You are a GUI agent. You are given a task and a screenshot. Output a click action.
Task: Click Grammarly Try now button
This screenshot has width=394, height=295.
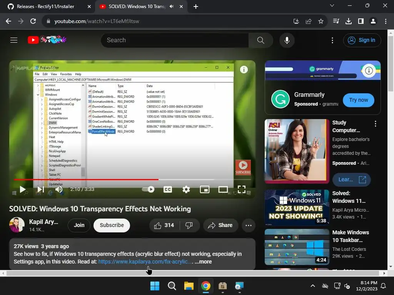point(358,100)
